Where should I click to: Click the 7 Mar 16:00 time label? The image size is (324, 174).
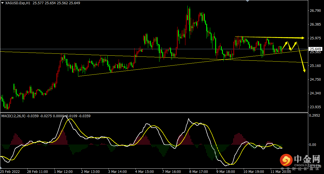[x=172, y=171]
